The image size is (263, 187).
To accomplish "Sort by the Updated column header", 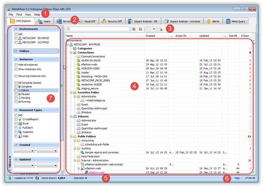I will (x=210, y=36).
